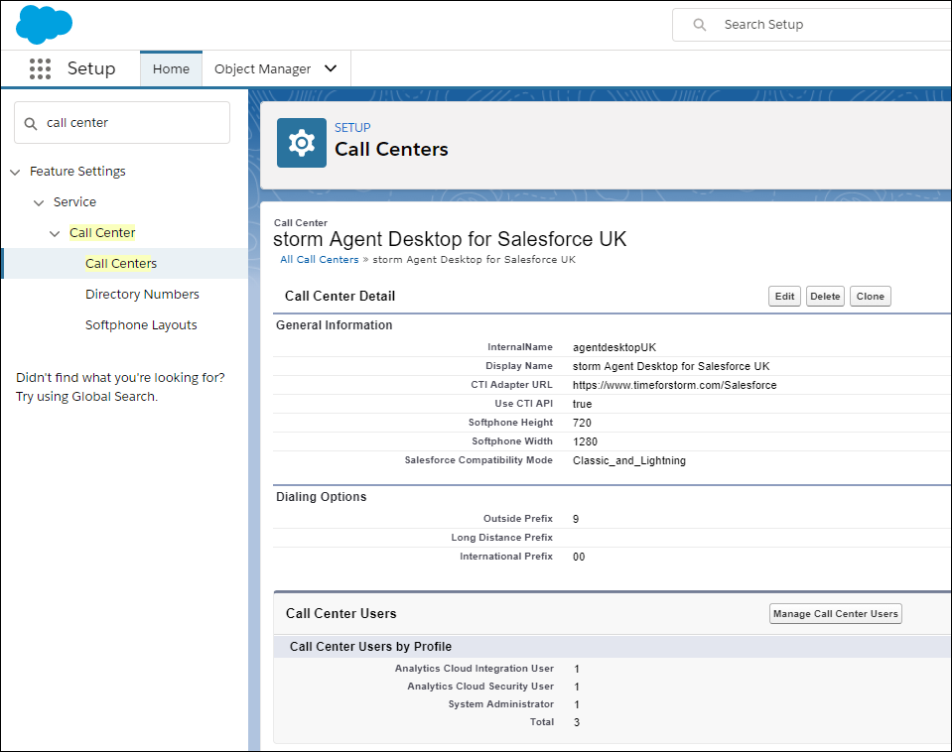Click the Salesforce cloud logo
Screen dimensions: 952x752
44,24
